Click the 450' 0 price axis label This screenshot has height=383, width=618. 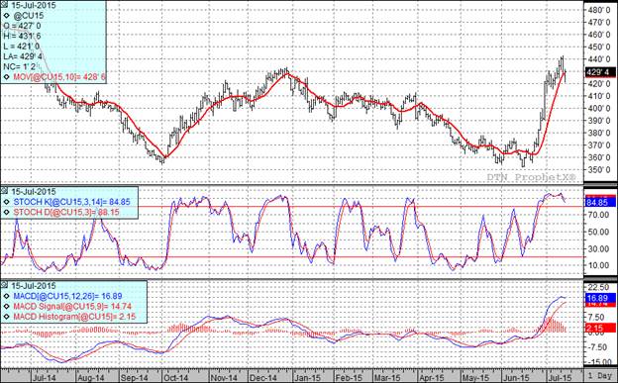tap(600, 47)
